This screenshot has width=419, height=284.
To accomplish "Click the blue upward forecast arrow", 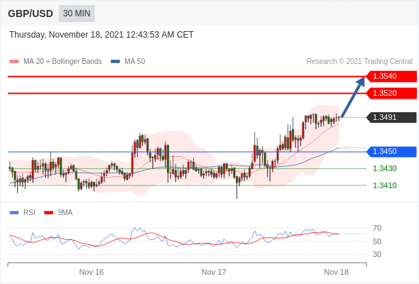I will [x=353, y=97].
